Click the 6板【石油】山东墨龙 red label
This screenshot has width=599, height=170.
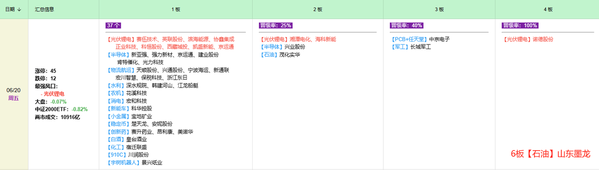pos(551,154)
